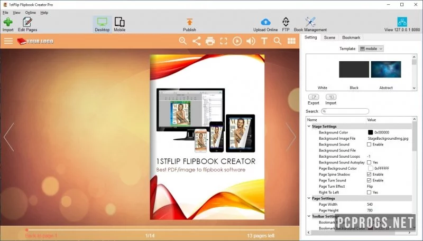Collapse the Toolbar Settings group
Screen dimensions: 423x241
pyautogui.click(x=309, y=216)
